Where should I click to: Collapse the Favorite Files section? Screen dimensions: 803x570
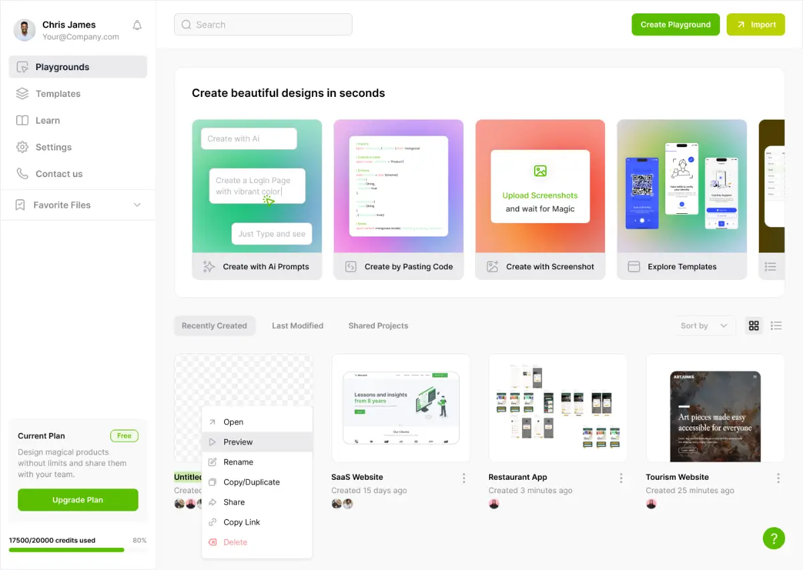(137, 204)
